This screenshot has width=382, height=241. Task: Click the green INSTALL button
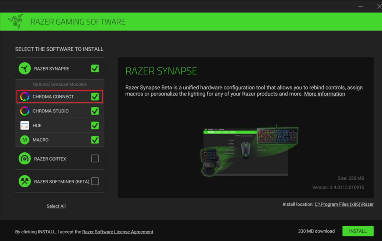(x=358, y=231)
